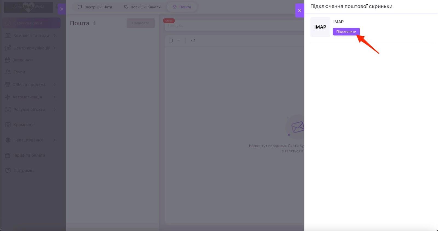Image resolution: width=438 pixels, height=231 pixels.
Task: Click the Підтримка help icon
Action: point(8,170)
